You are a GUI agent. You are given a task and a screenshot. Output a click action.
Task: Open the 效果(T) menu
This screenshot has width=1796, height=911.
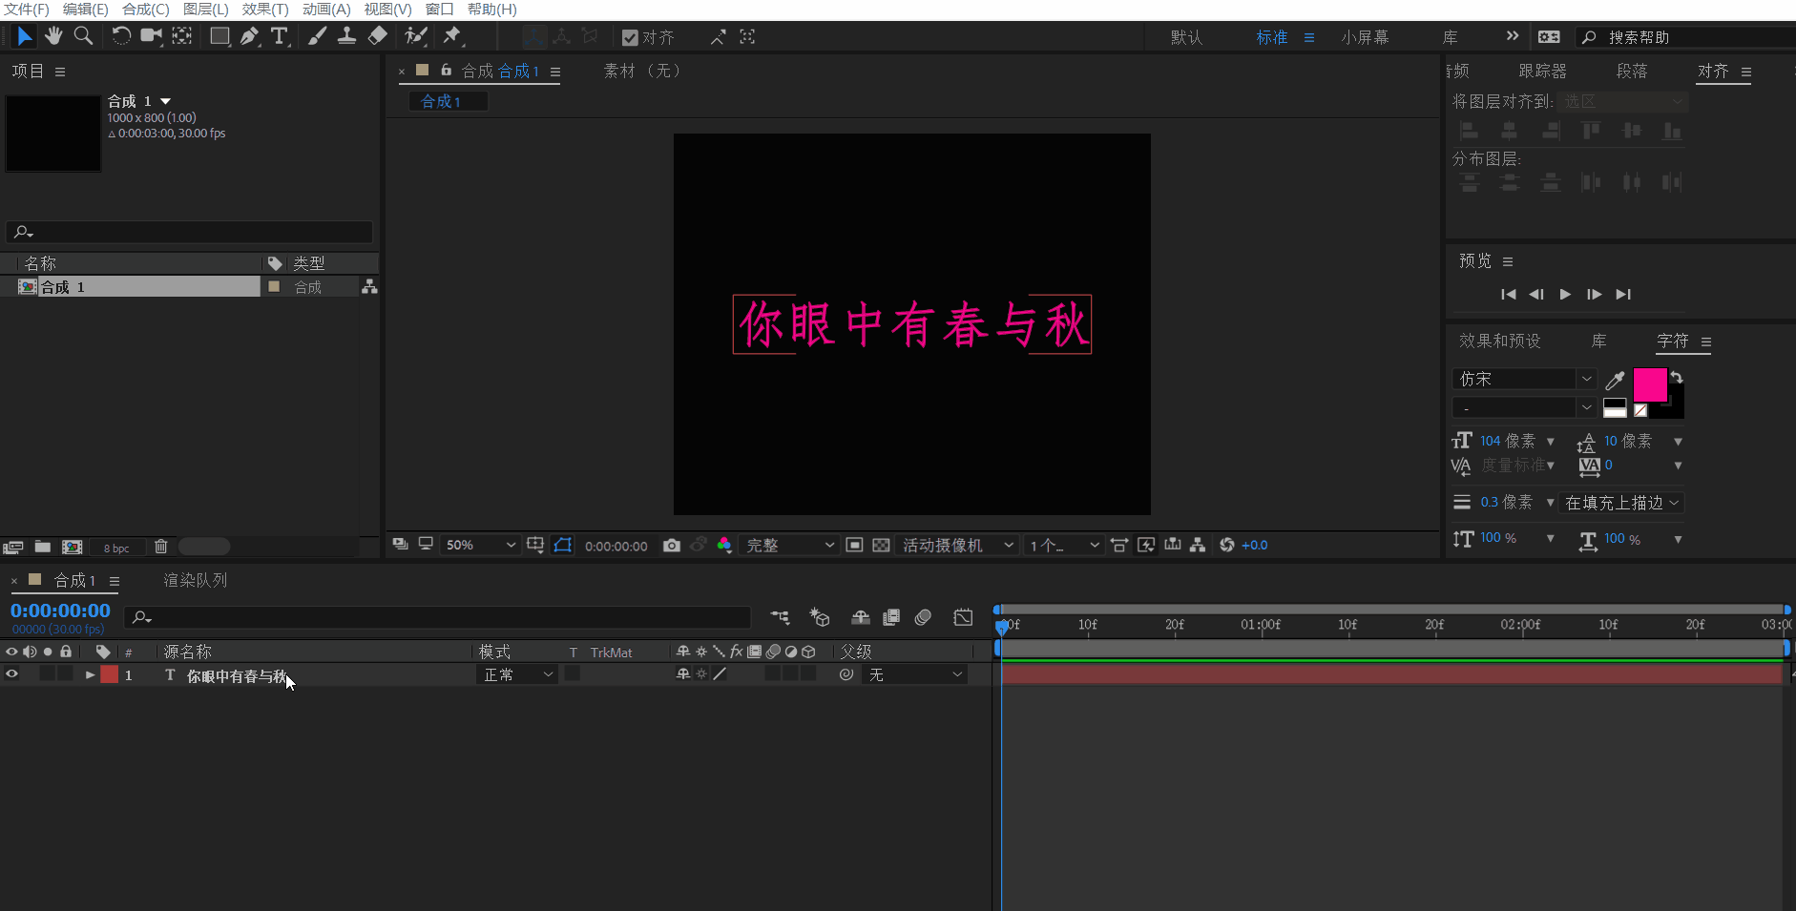tap(264, 10)
